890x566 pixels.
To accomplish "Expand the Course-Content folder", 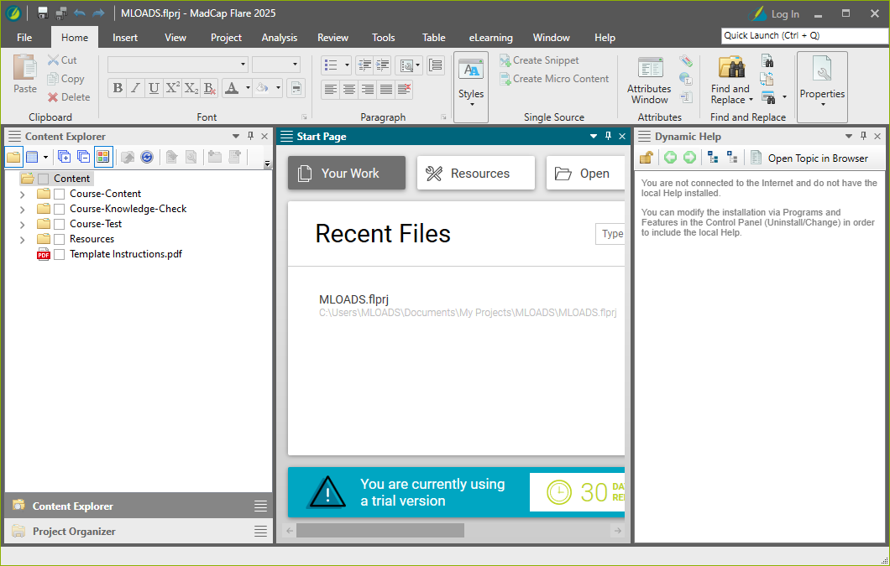I will tap(22, 195).
